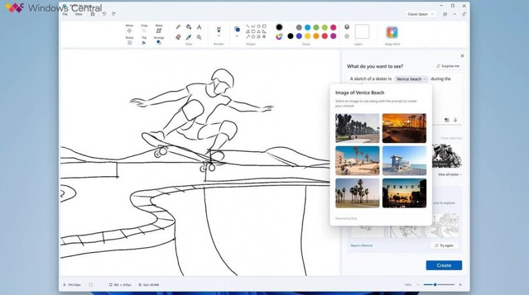Viewport: 529px width, 295px height.
Task: Expand the View all styles option
Action: [449, 174]
